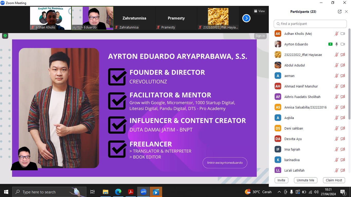The height and width of the screenshot is (197, 351).
Task: Click the Participants panel scrollbar
Action: click(349, 74)
